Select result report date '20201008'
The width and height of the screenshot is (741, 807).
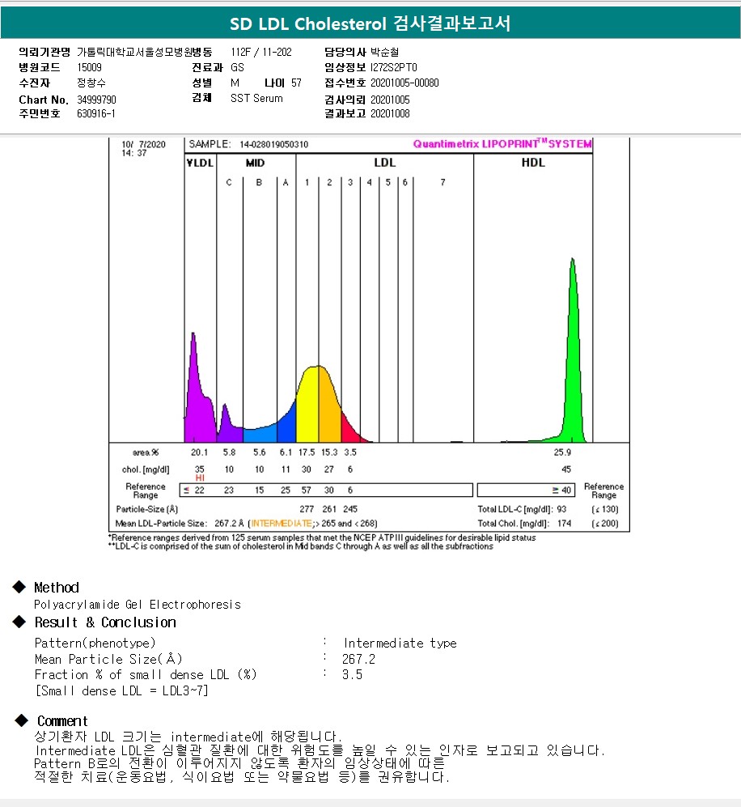390,113
